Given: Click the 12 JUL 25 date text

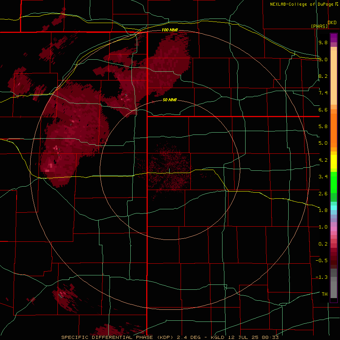Looking at the screenshot, I should click(244, 337).
